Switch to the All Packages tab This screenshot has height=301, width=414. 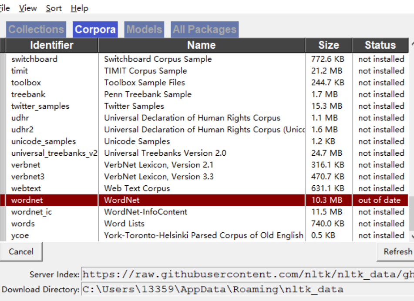pos(204,29)
